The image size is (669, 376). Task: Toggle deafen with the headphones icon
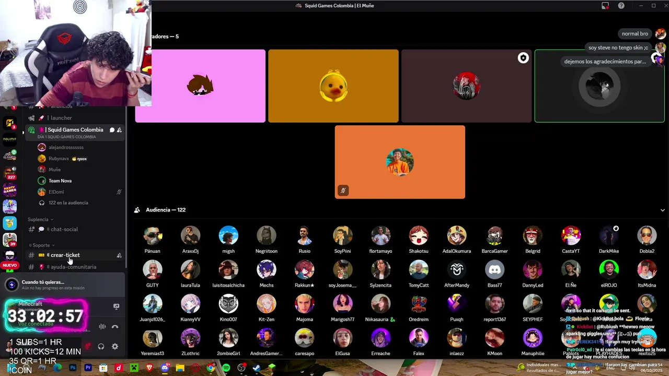(101, 346)
